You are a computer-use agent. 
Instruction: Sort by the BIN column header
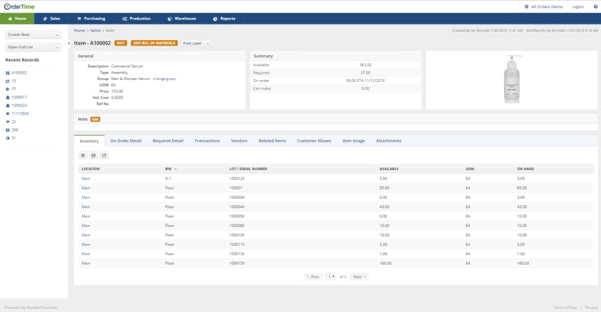[x=168, y=169]
